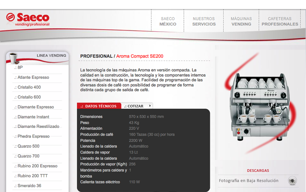
Task: Click the Producción de café label
Action: point(97,135)
